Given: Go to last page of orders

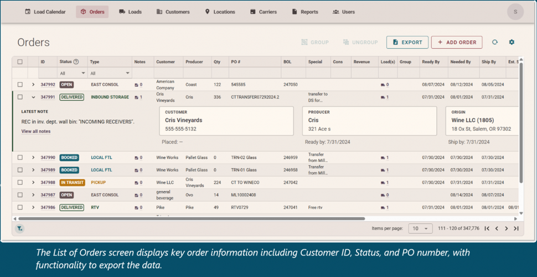Looking at the screenshot, I should (516, 228).
